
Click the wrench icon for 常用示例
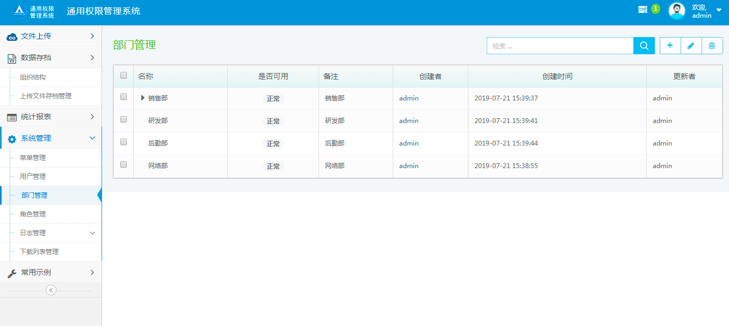pos(12,273)
